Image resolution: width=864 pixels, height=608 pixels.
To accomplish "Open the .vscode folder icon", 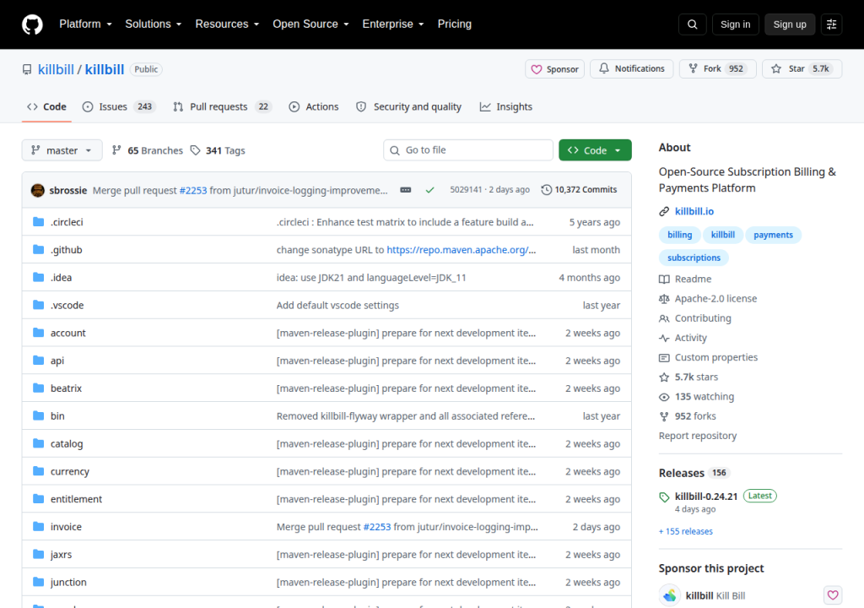I will (x=39, y=305).
